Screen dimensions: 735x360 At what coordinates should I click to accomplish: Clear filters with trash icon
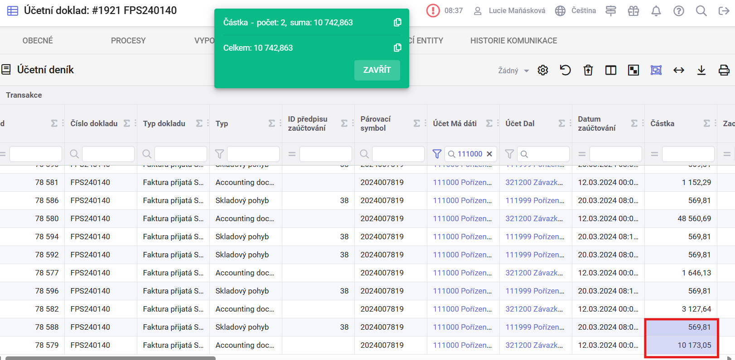click(588, 70)
